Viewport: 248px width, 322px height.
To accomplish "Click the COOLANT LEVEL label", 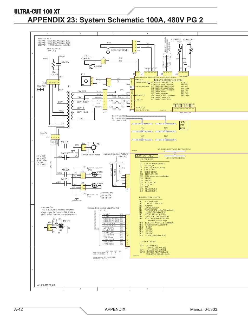I will pos(120,50).
